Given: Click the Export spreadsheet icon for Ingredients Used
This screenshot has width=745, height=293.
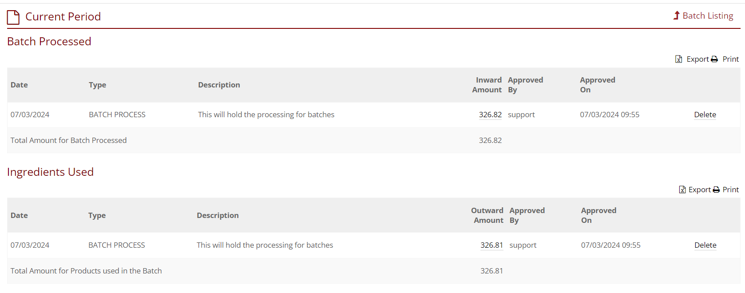Looking at the screenshot, I should tap(682, 190).
